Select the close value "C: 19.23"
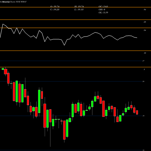The width and height of the screenshot is (151, 151). [55, 10]
